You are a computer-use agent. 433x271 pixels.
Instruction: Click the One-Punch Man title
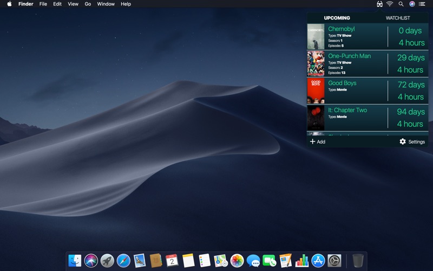(349, 56)
